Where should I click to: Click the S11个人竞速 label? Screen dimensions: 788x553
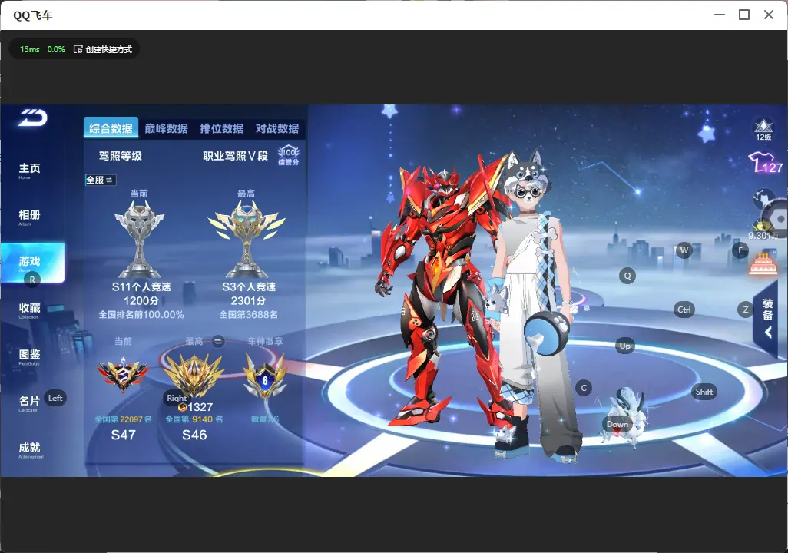click(141, 287)
